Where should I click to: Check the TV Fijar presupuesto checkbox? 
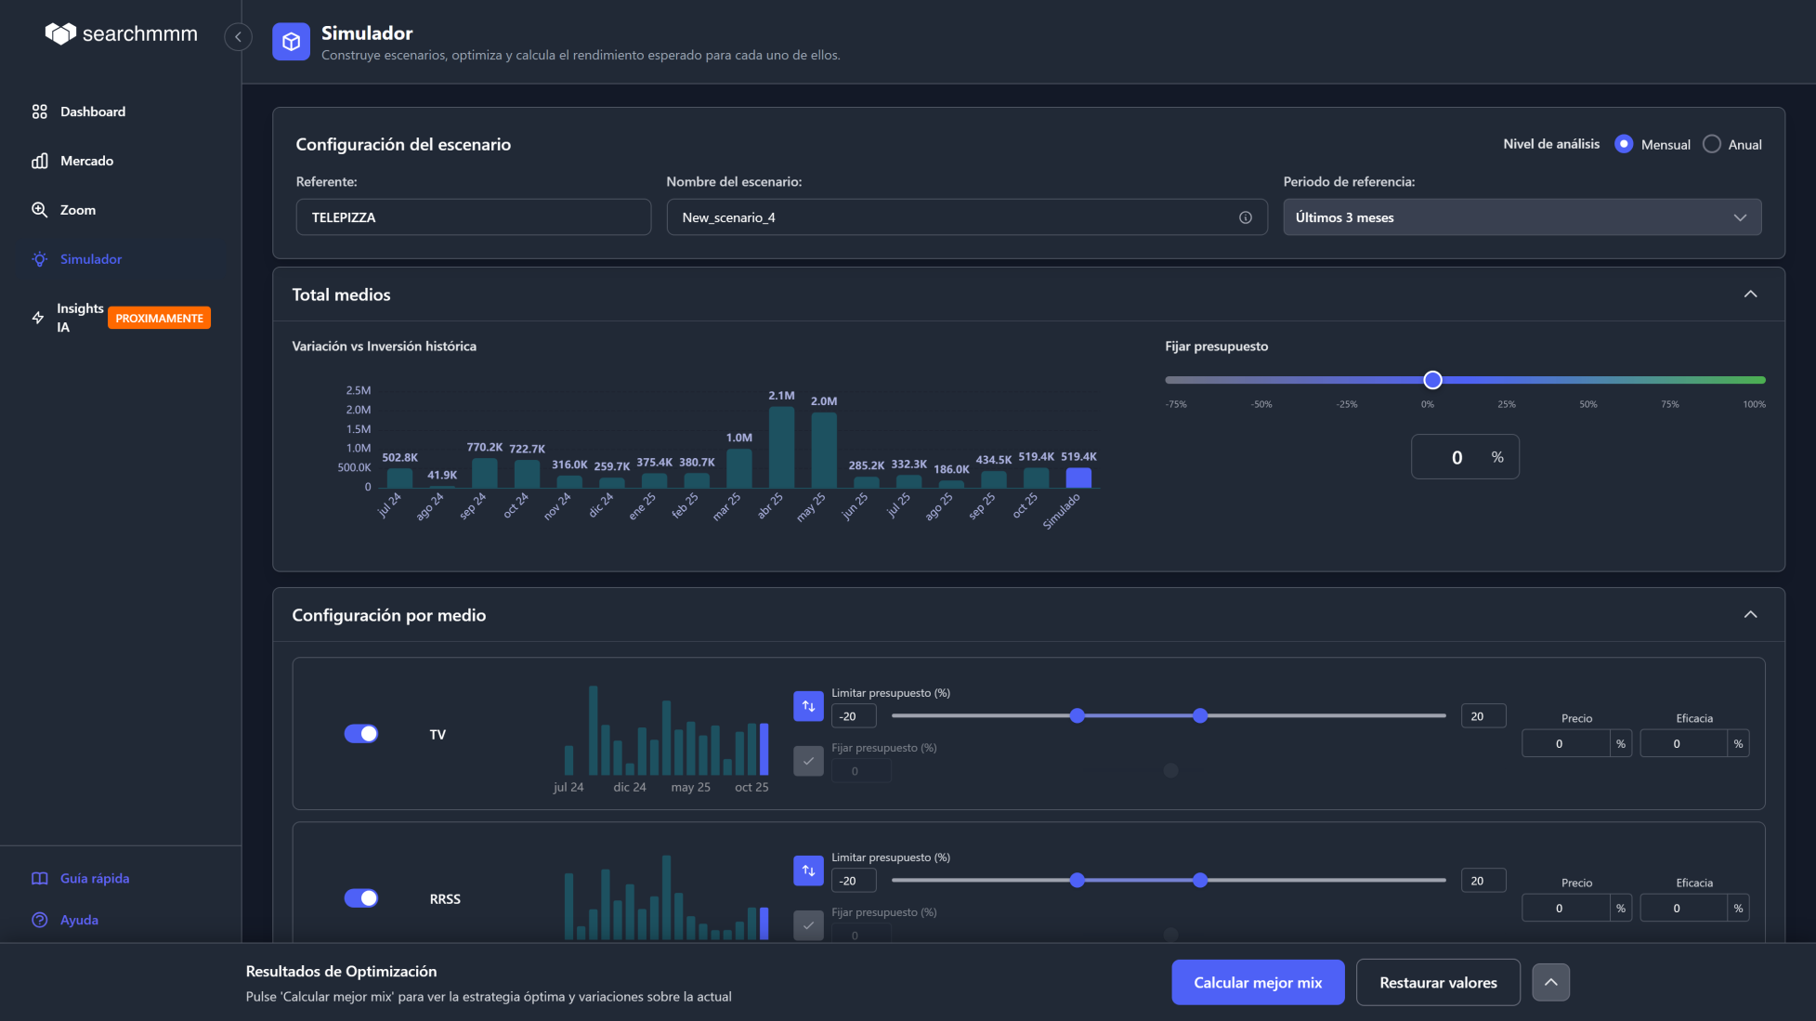pyautogui.click(x=808, y=761)
